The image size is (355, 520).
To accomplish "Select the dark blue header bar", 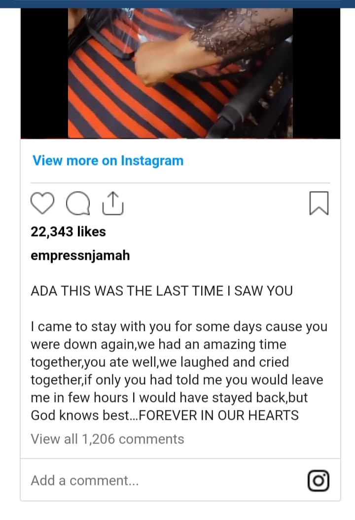I will pos(177,3).
